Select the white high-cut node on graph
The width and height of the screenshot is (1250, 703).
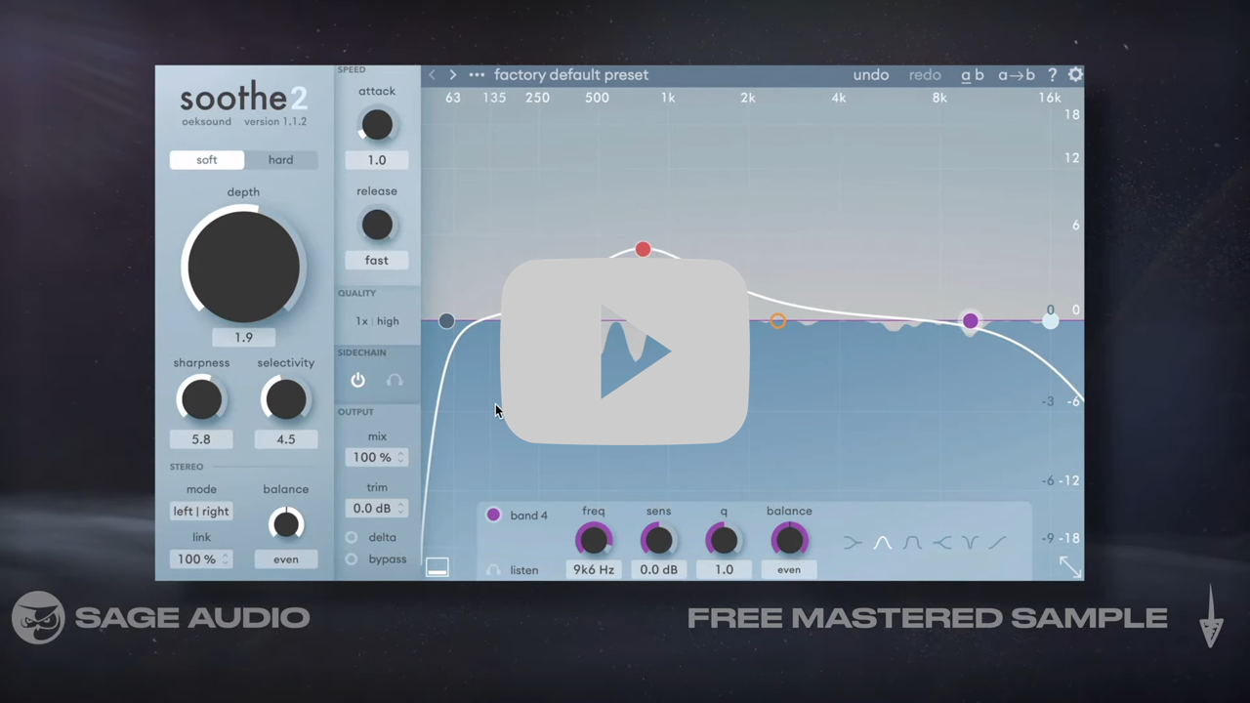pos(1050,320)
